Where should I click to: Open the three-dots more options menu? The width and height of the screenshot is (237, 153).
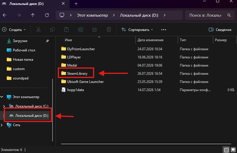click(x=164, y=30)
